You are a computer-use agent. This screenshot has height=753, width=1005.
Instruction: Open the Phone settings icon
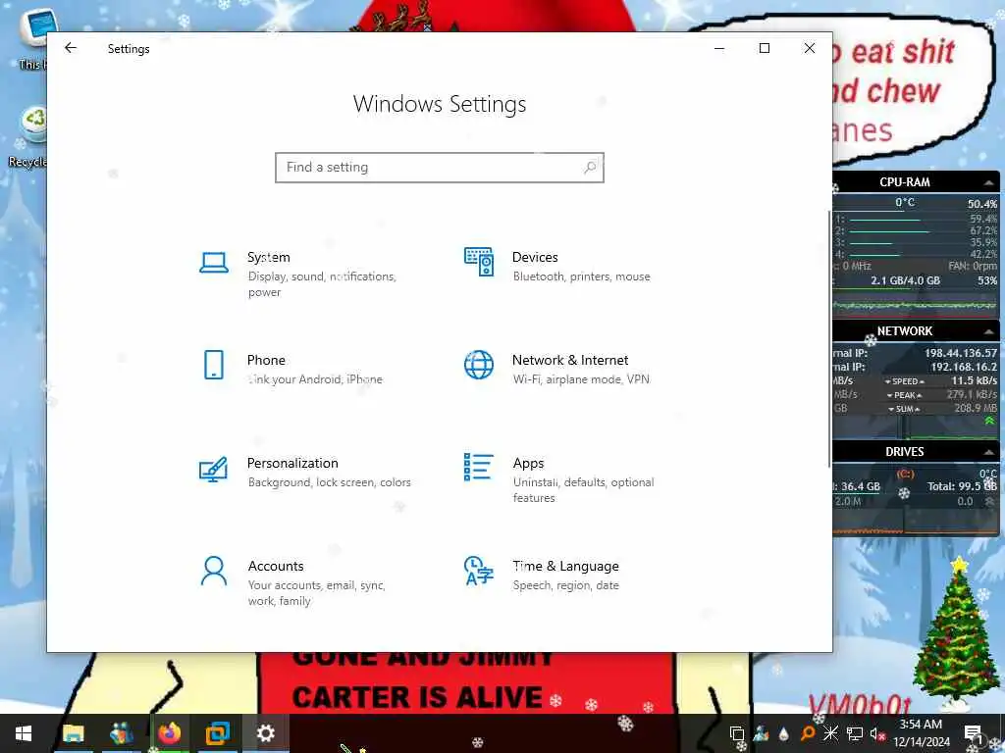213,365
